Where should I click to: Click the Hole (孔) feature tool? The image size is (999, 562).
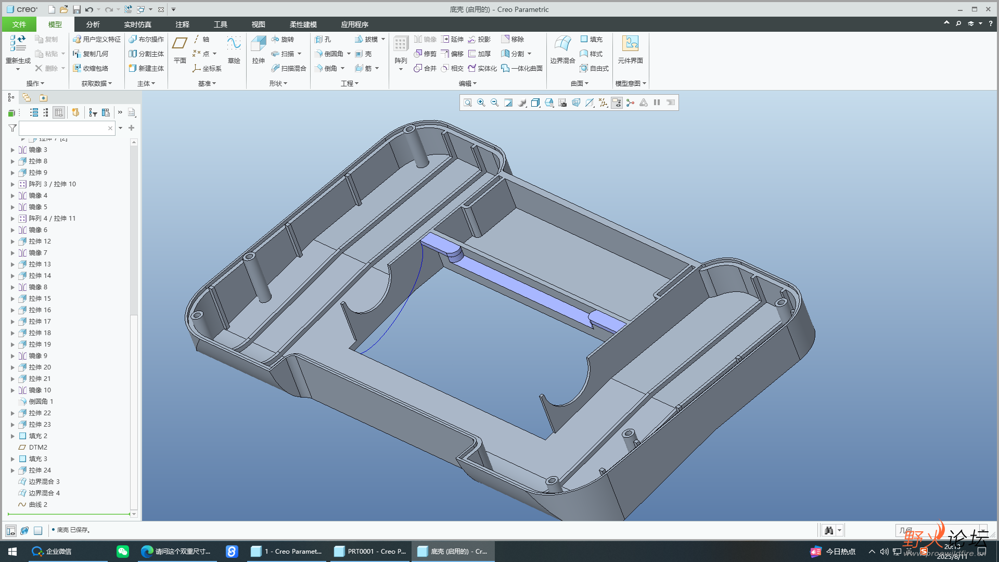(x=323, y=39)
